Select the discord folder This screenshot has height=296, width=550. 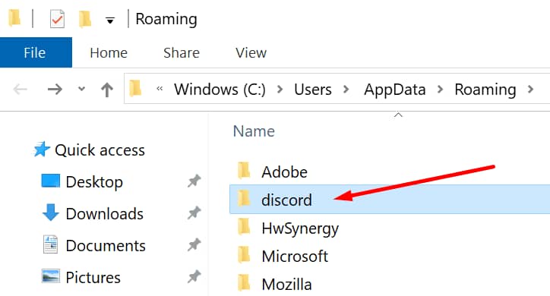[390, 200]
